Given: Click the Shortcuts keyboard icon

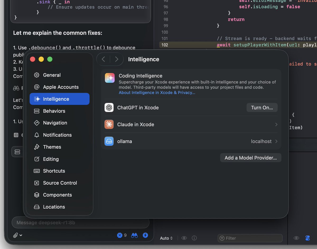Looking at the screenshot, I should [37, 171].
